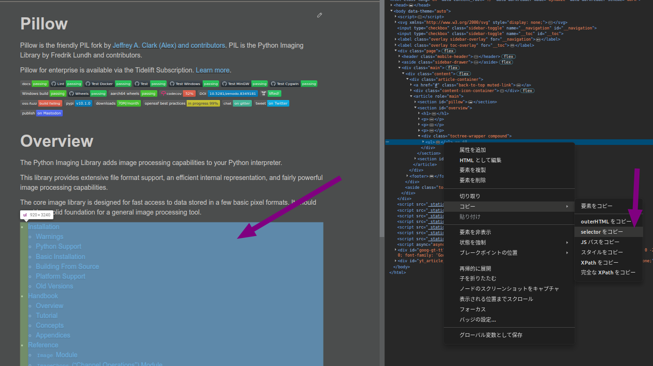Select JS パスをコピー in submenu

click(x=609, y=242)
